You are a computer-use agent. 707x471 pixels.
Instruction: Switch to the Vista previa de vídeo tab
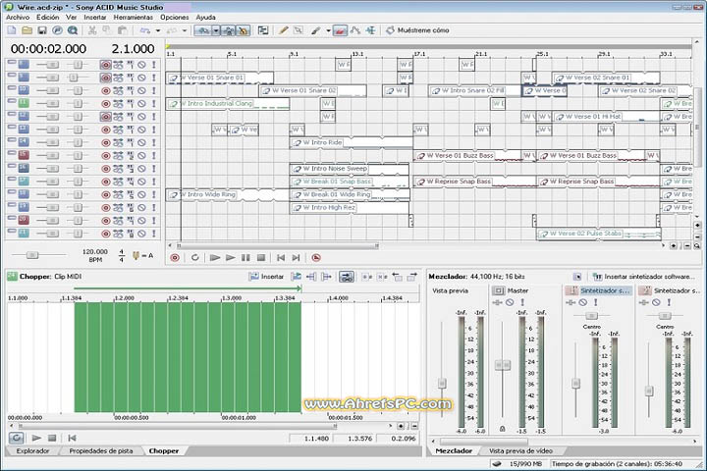[x=520, y=450]
